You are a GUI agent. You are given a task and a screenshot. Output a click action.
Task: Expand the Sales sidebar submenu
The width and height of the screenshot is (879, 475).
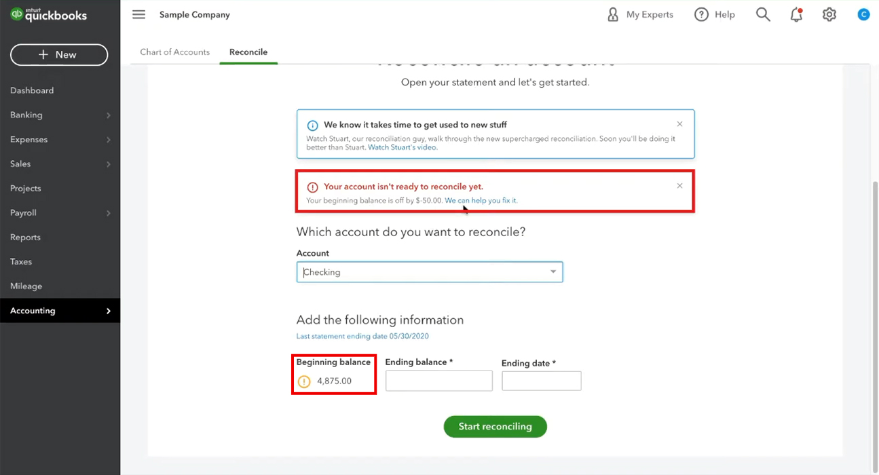[x=109, y=164]
